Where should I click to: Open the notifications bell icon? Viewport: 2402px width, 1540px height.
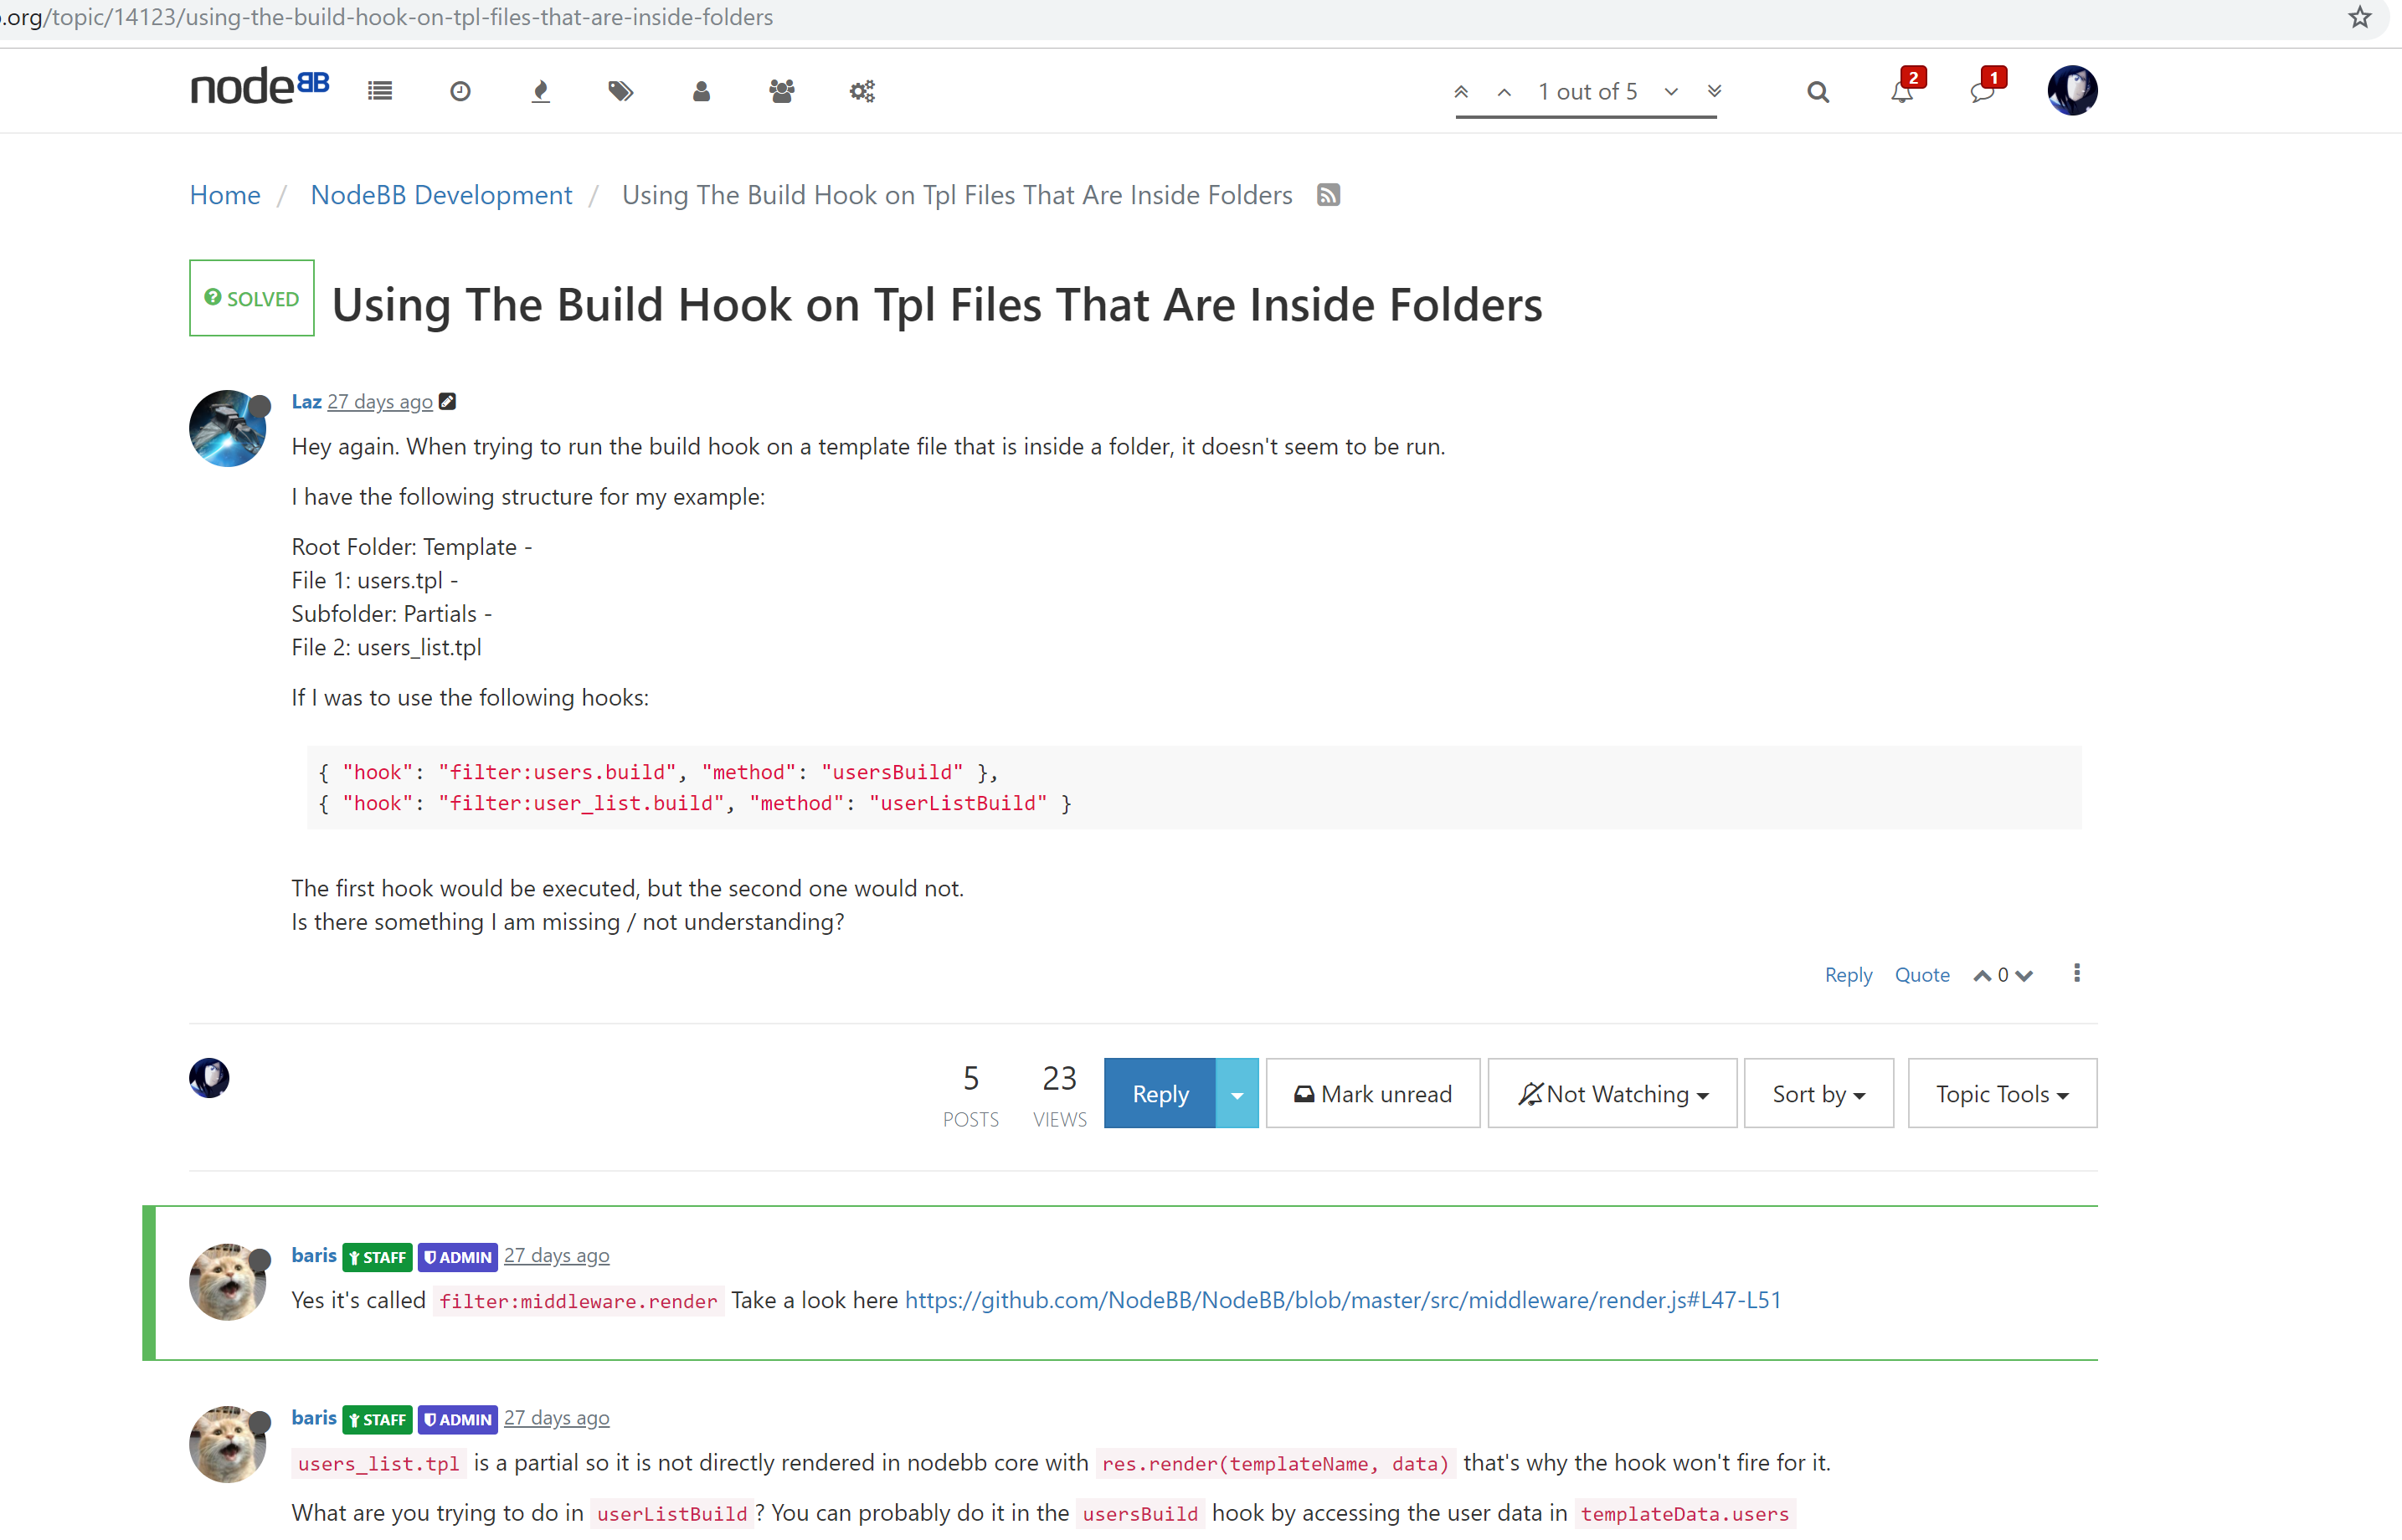coord(1901,91)
